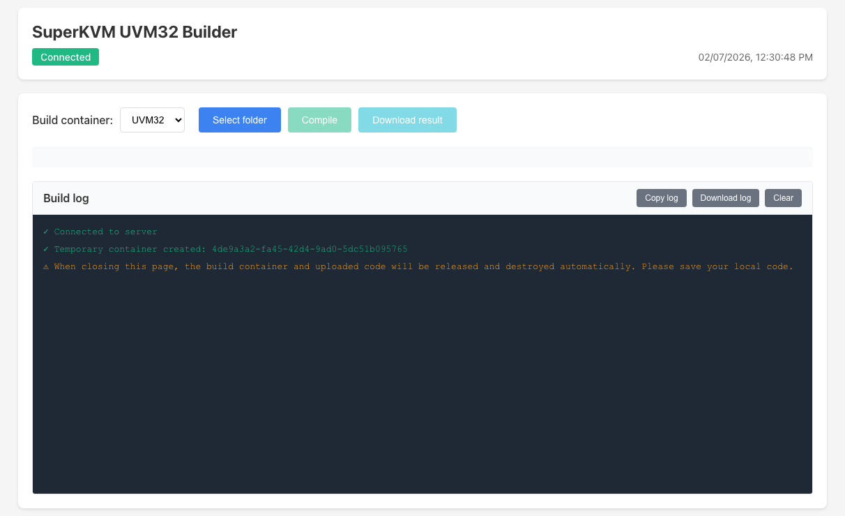The height and width of the screenshot is (516, 845).
Task: Click the container ID starting with 4de9a3a2
Action: 310,249
